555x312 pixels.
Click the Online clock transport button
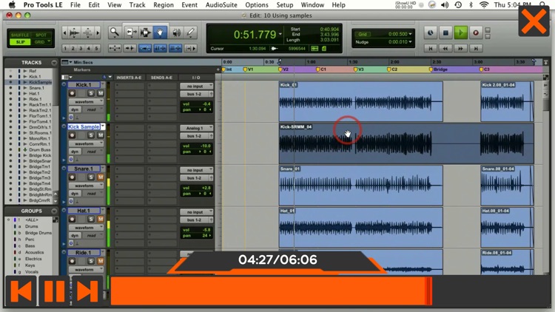(x=430, y=33)
